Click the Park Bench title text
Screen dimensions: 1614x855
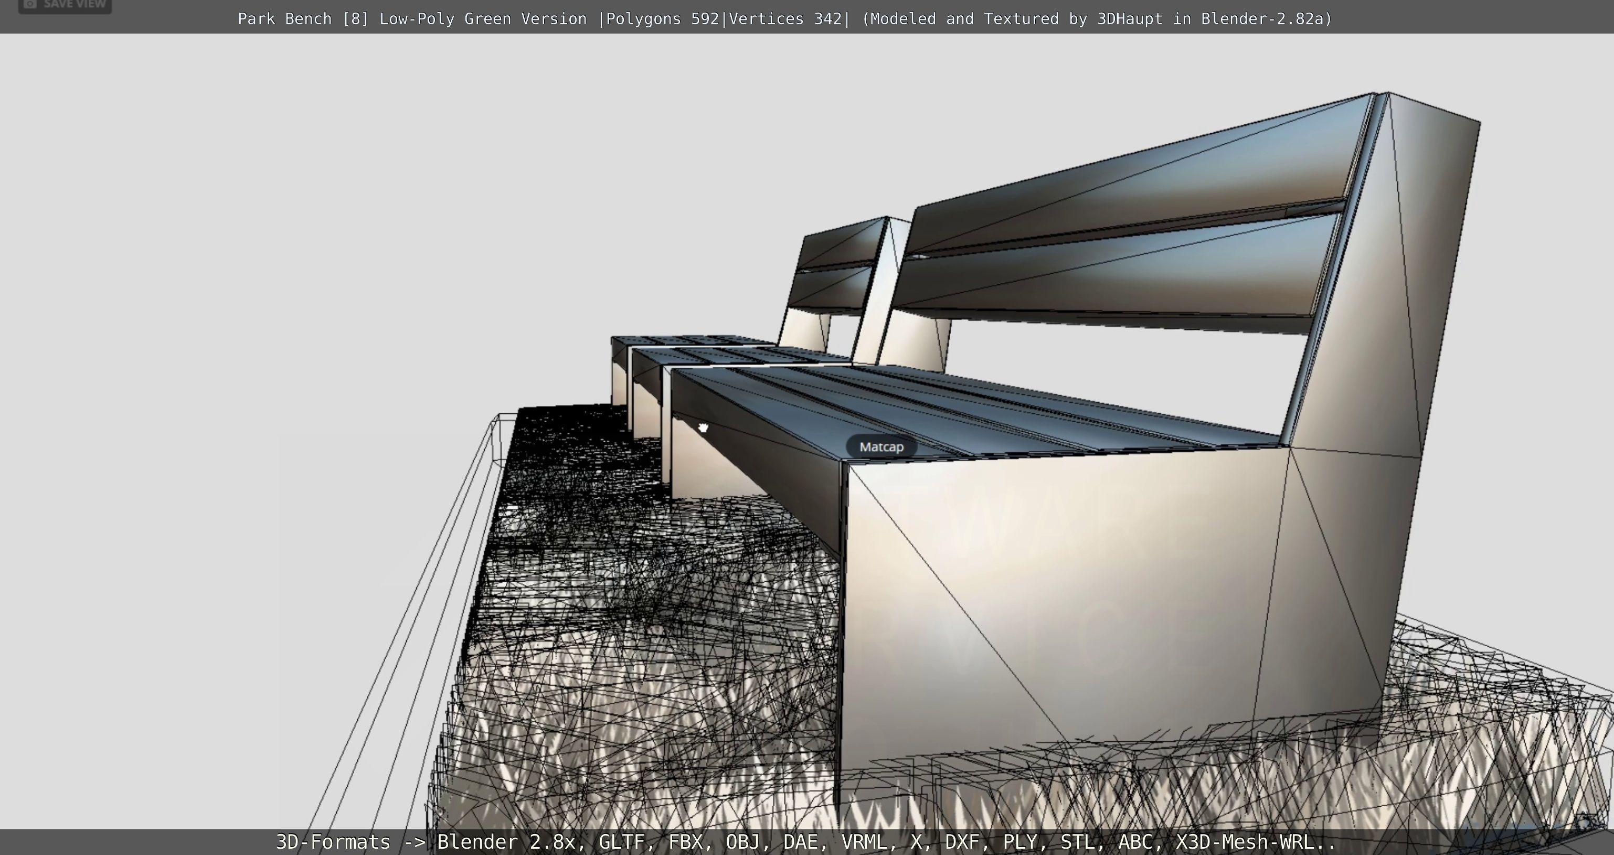[285, 19]
